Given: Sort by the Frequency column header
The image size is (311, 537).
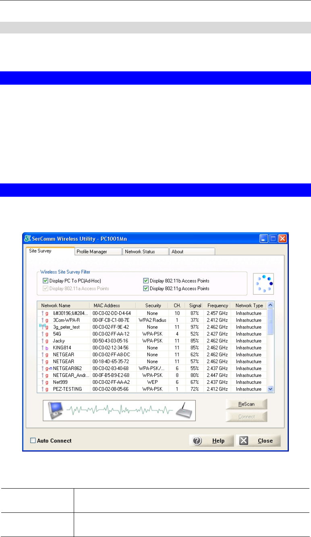Looking at the screenshot, I should [x=218, y=306].
